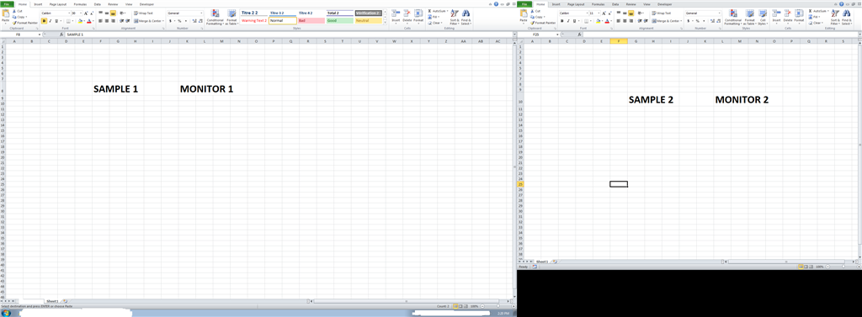The width and height of the screenshot is (862, 317).
Task: Toggle Wrap Text in the SAMPLE 2 window
Action: pyautogui.click(x=662, y=13)
